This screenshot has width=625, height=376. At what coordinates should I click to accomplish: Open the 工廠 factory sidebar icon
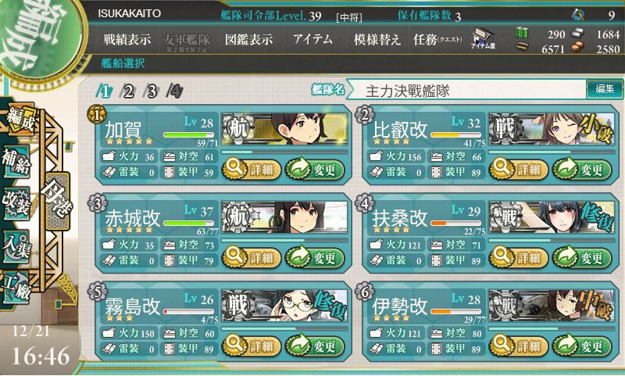point(16,287)
